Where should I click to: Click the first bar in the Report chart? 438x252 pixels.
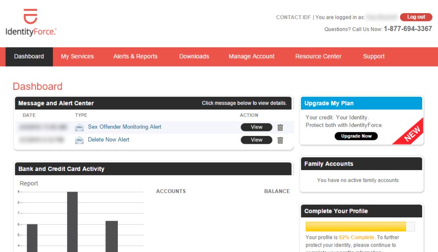[32, 238]
